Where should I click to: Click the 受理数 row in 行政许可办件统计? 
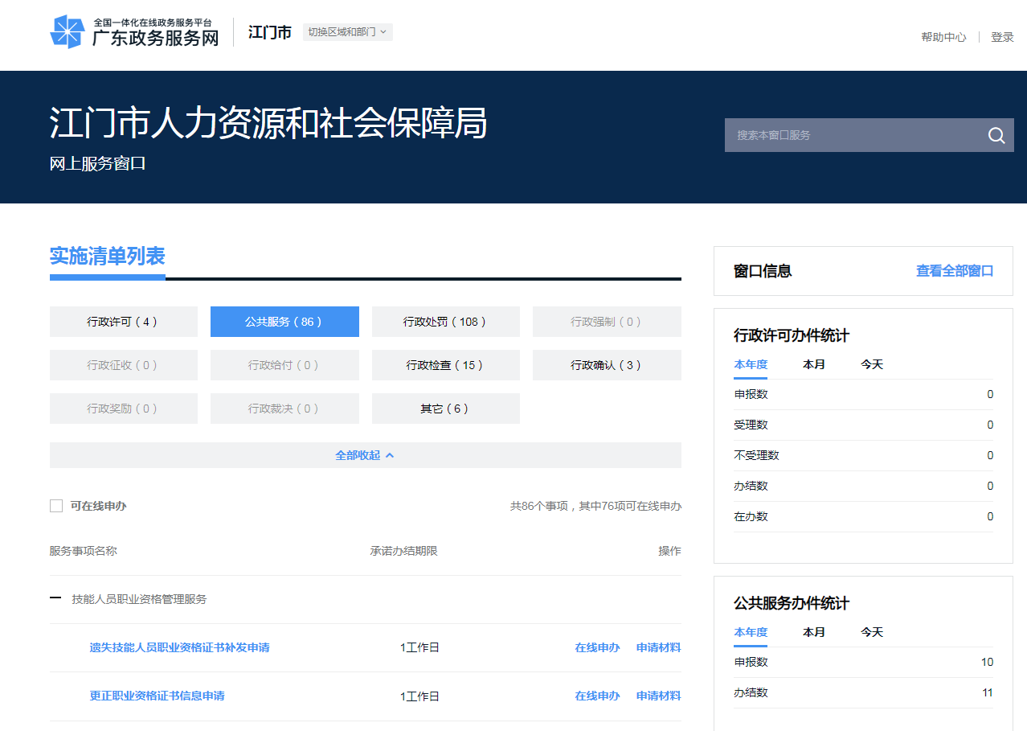863,425
